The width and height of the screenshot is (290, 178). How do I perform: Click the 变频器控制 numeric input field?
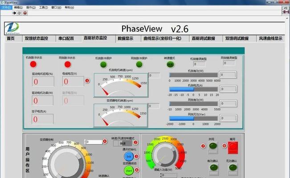pos(94,142)
